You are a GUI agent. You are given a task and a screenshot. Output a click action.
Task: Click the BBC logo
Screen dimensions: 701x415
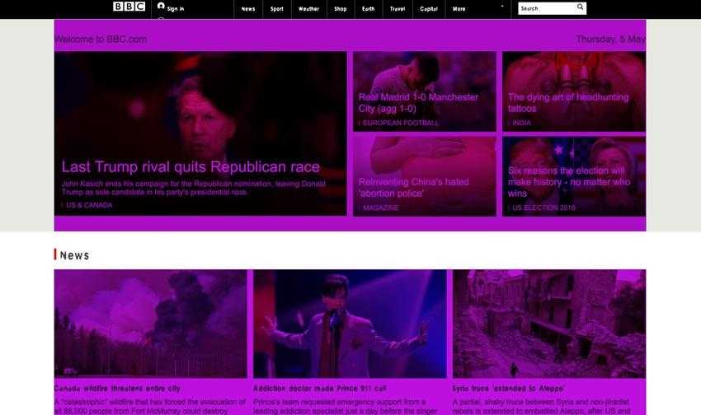click(129, 7)
